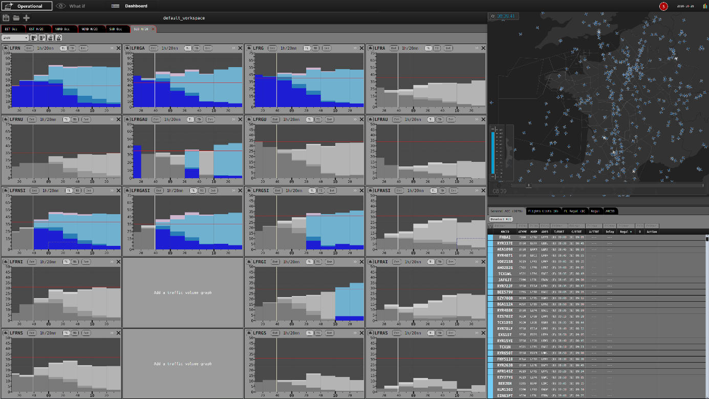Viewport: 709px width, 399px height.
Task: Expand LFRGA panel with double chevron
Action: 233,48
